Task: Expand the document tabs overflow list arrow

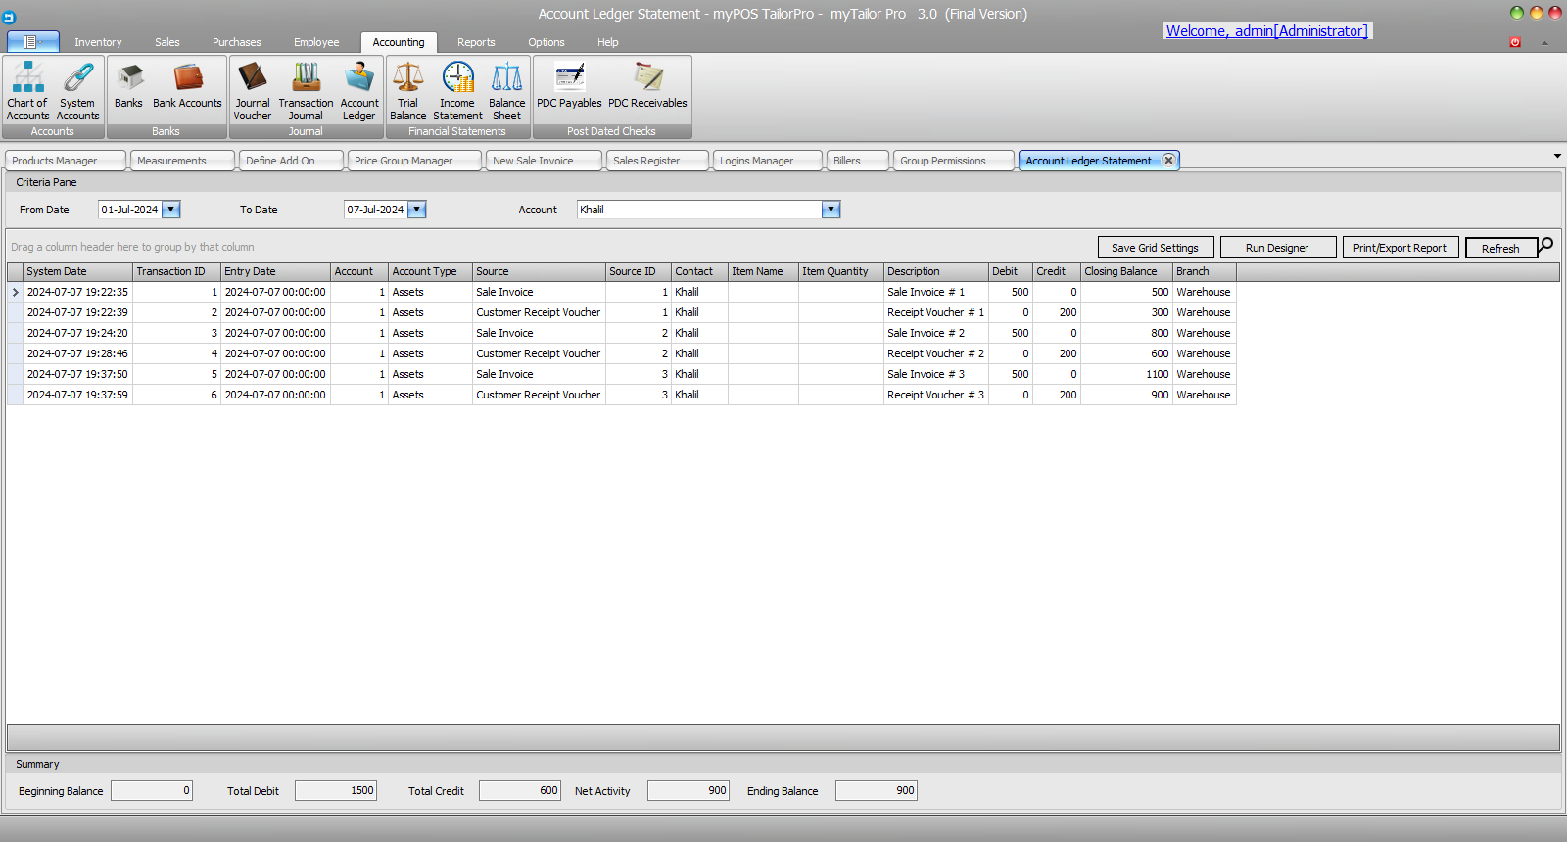Action: click(1557, 156)
